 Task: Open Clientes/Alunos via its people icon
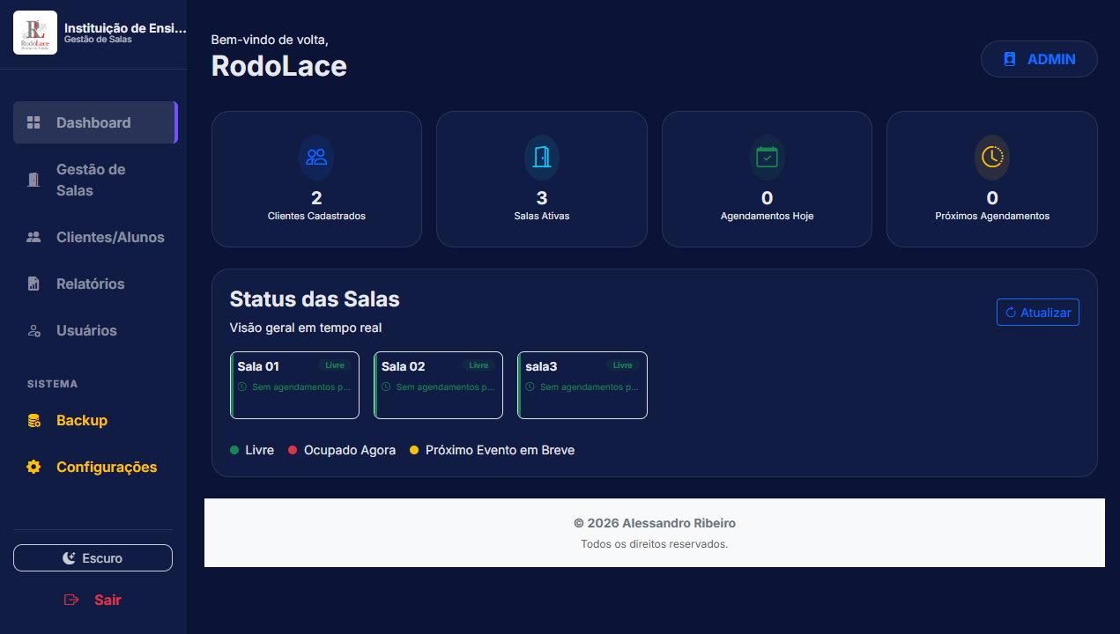(x=33, y=237)
